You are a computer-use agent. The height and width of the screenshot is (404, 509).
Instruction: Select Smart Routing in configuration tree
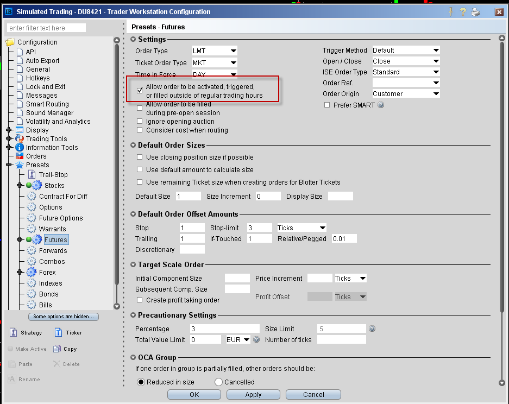click(47, 104)
